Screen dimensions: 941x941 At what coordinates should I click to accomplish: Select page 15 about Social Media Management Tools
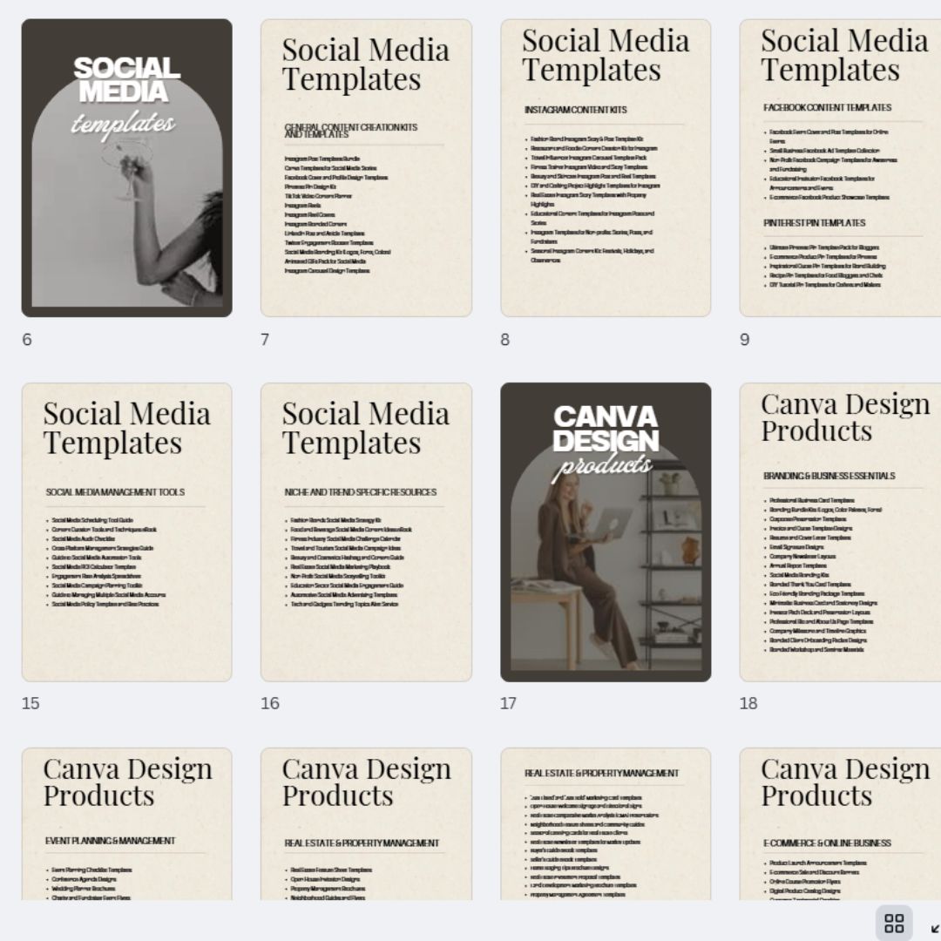pos(127,531)
